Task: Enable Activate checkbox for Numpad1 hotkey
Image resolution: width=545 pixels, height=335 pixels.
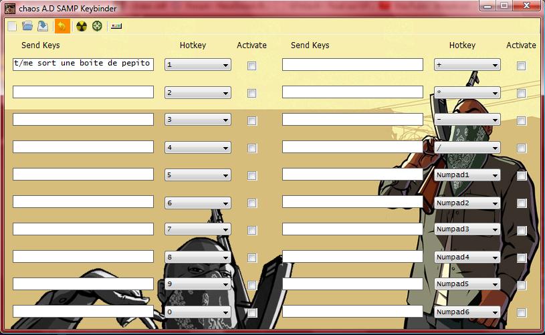Action: coord(521,175)
